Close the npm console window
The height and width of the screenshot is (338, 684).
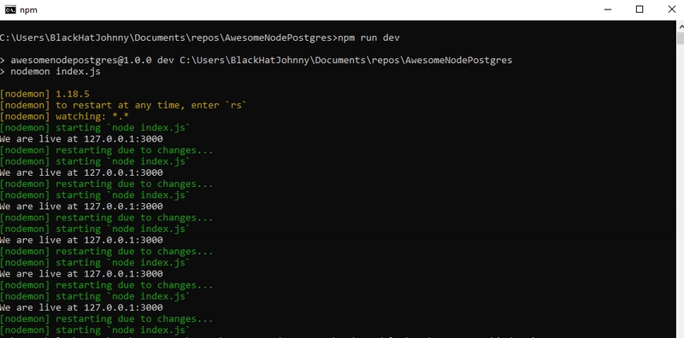point(671,9)
